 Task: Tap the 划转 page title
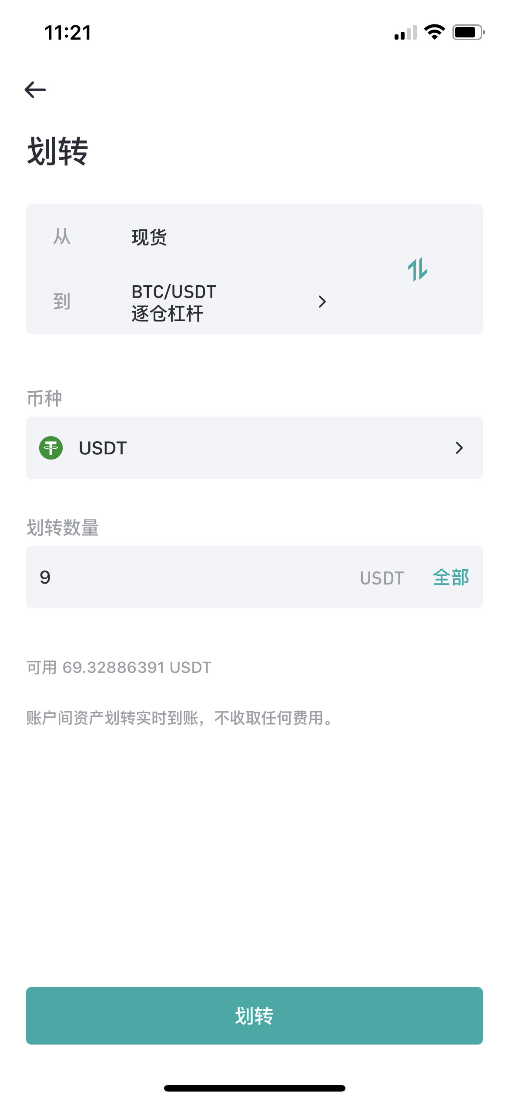[58, 151]
